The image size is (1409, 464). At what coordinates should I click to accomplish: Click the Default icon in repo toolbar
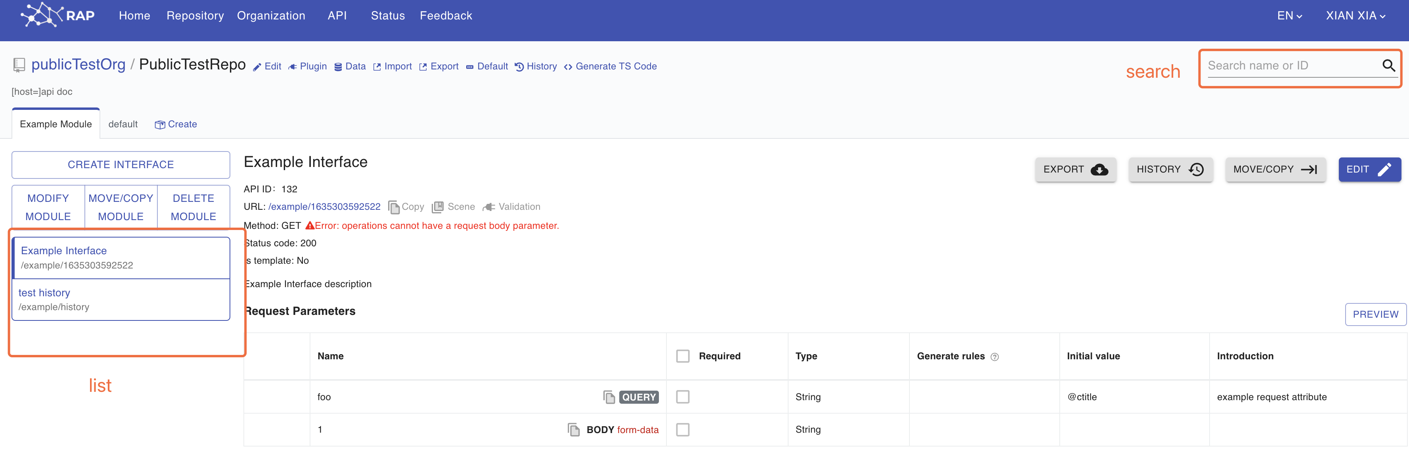point(470,67)
